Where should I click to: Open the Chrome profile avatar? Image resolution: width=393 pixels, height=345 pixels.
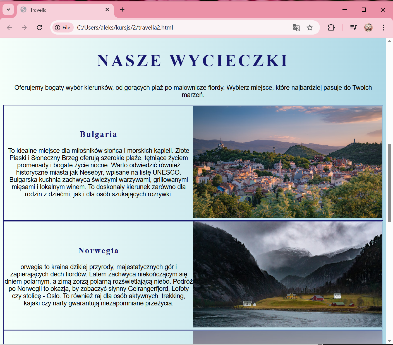point(368,27)
